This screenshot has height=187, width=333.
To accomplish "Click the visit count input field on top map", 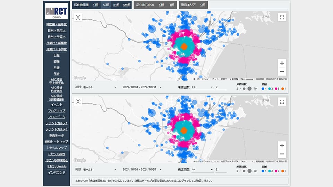I will tap(221, 87).
